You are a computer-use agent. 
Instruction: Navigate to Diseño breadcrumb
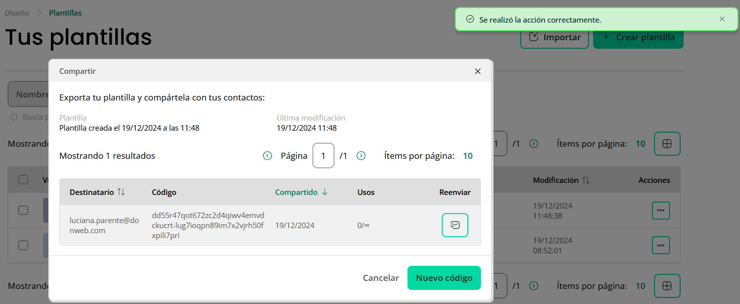click(17, 13)
